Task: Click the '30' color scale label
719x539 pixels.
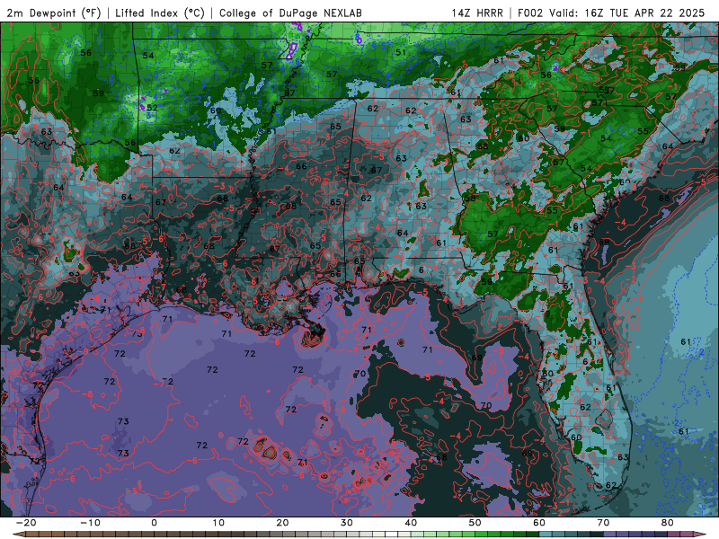Action: click(347, 523)
